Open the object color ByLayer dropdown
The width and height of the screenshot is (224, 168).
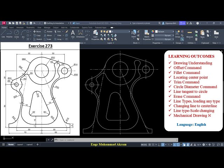pyautogui.click(x=164, y=31)
